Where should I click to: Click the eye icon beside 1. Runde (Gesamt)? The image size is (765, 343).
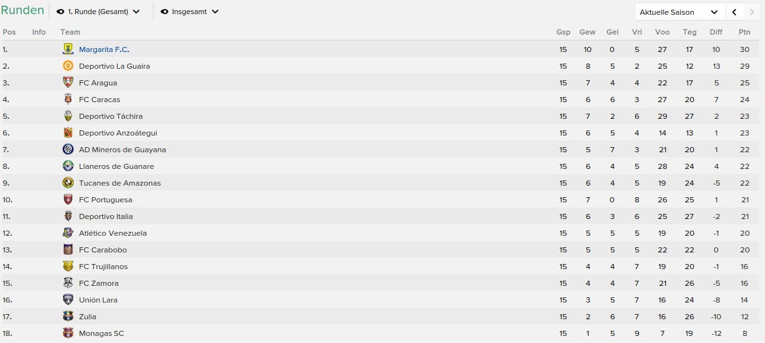point(60,12)
